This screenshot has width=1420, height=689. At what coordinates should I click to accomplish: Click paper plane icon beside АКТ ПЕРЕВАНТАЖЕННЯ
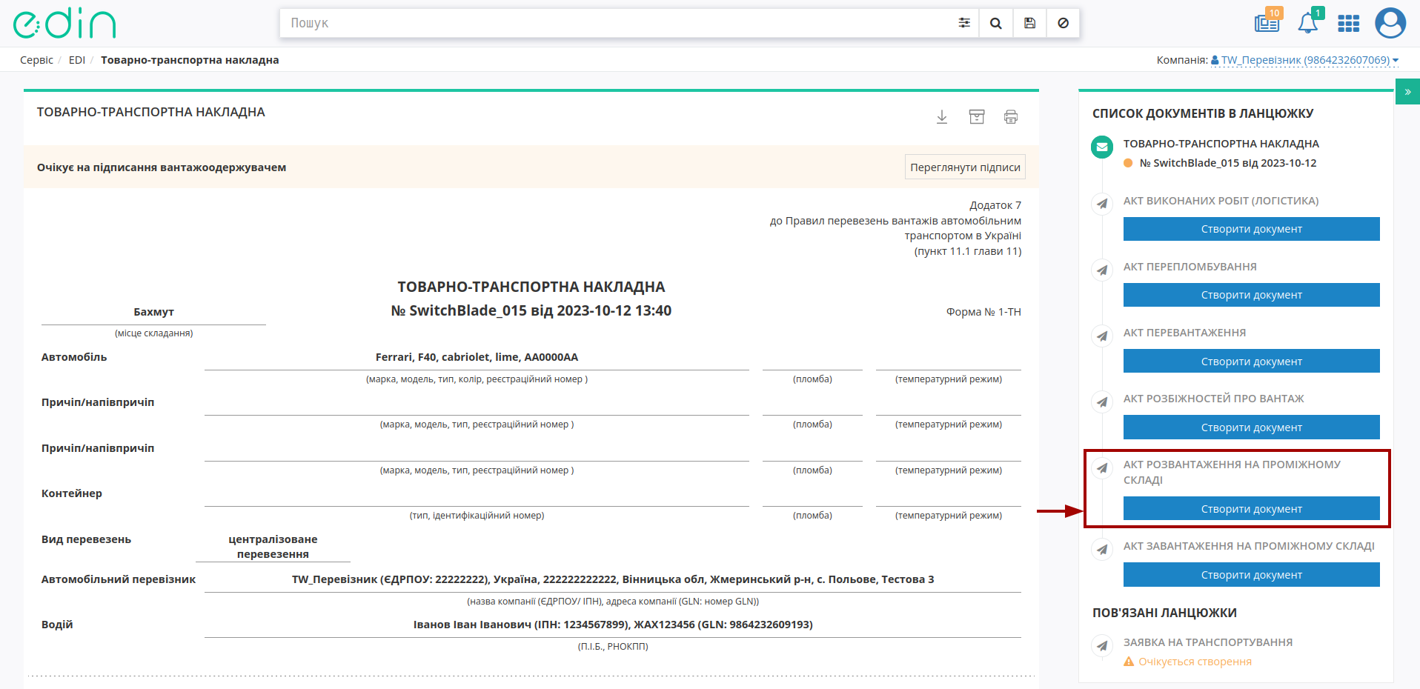(1102, 336)
